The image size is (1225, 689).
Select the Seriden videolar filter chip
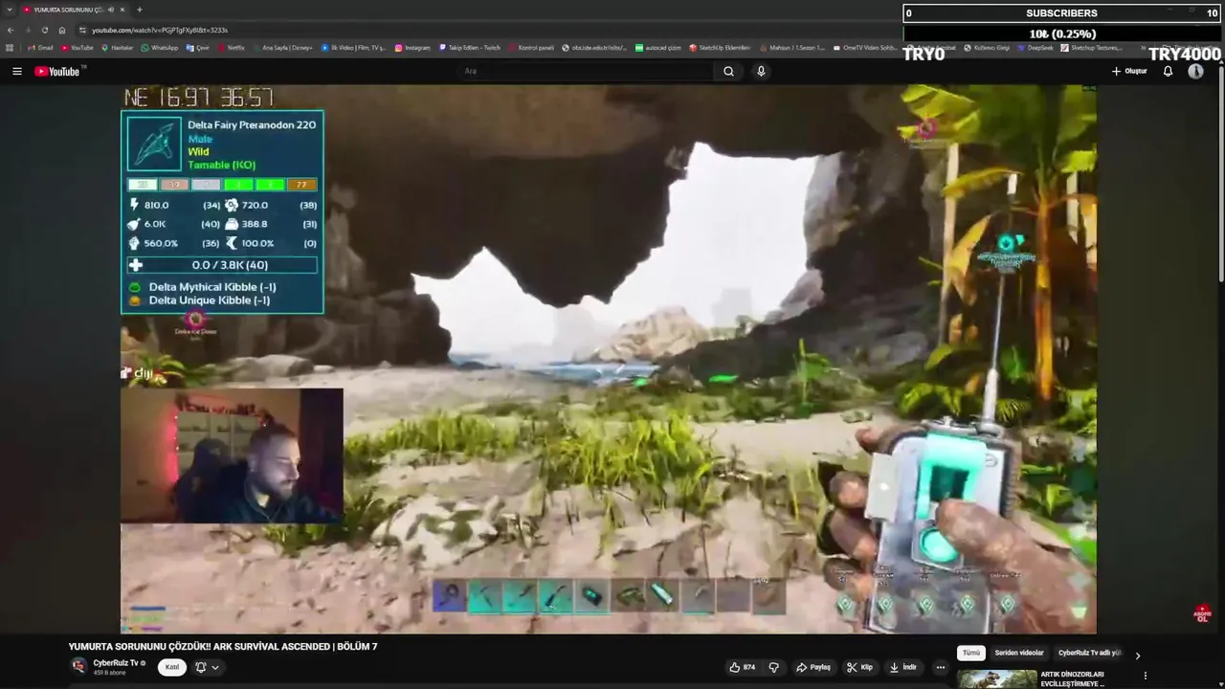coord(1019,653)
